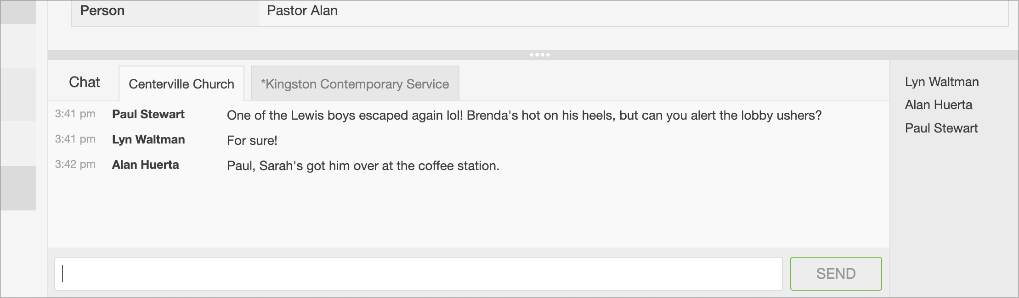Click Lyn Waltman's sender name in chat
The height and width of the screenshot is (298, 1019).
coord(148,139)
